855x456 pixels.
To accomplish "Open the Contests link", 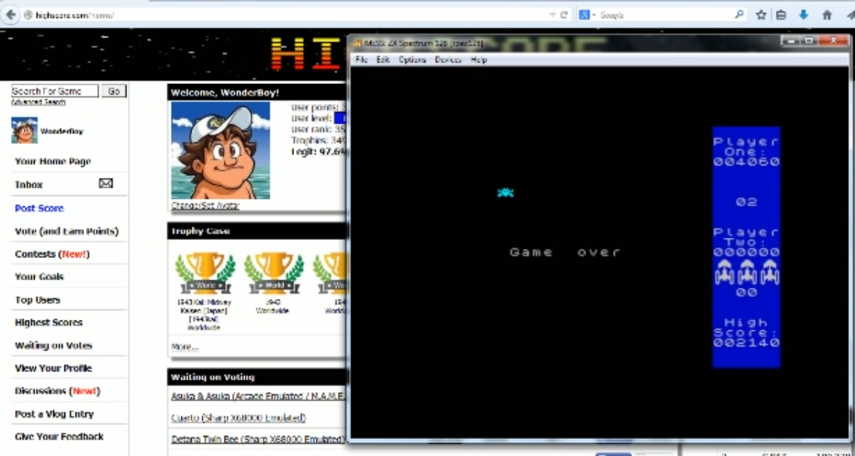I will click(x=52, y=254).
